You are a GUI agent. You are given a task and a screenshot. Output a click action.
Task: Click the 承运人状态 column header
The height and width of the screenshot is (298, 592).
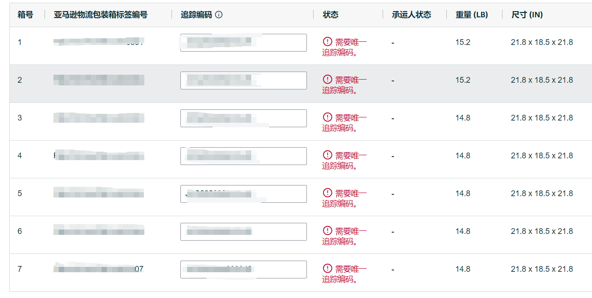pos(411,15)
